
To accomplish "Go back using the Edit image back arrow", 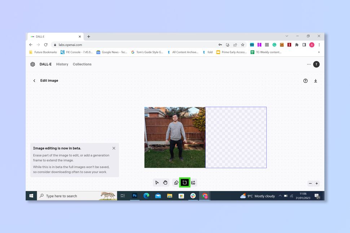I will coord(34,81).
